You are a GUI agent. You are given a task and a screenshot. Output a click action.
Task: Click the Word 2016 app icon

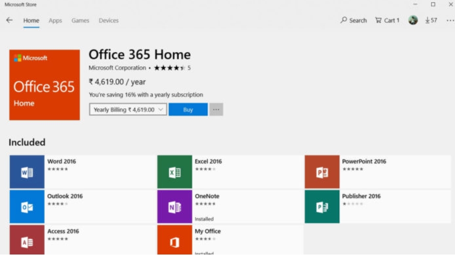coord(26,172)
